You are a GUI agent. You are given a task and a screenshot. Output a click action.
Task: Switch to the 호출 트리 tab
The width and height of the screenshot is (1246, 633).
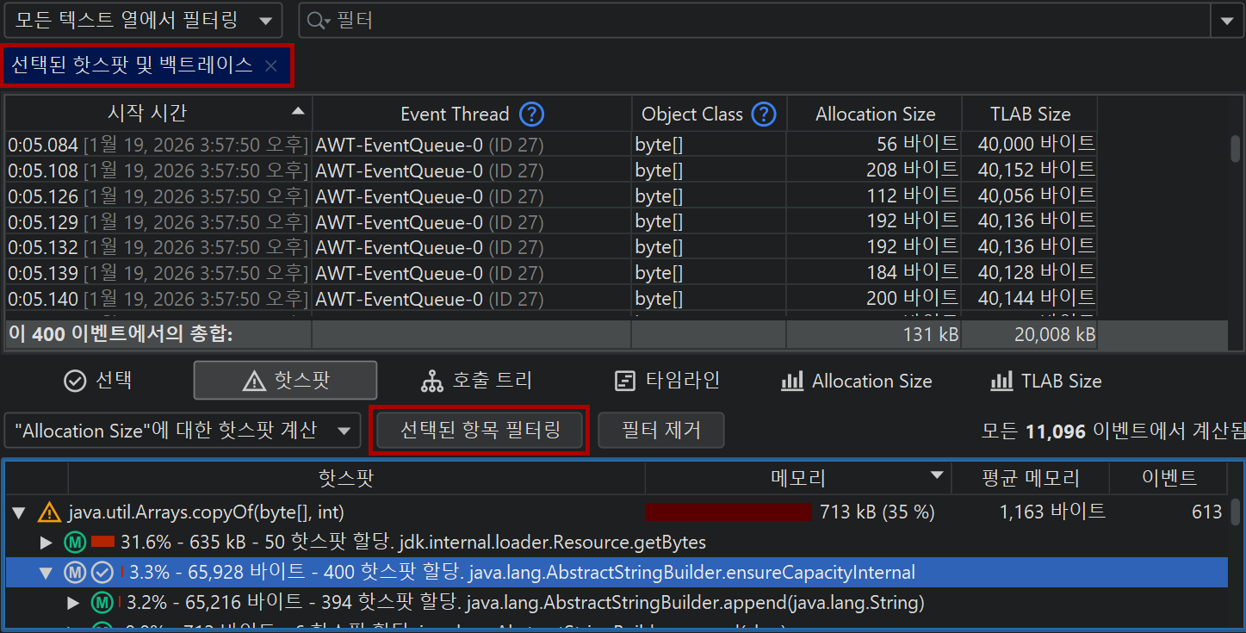(x=476, y=381)
